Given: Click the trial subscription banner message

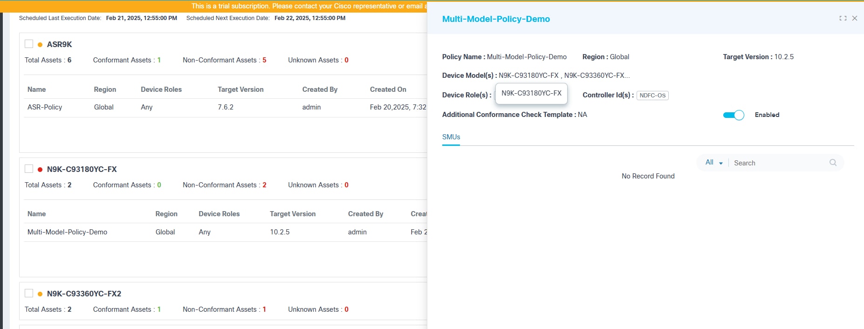Looking at the screenshot, I should pos(309,6).
